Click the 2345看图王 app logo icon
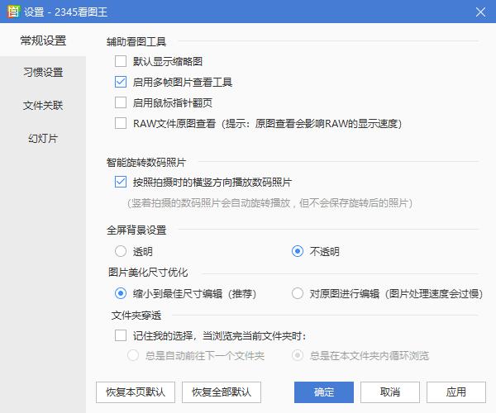The width and height of the screenshot is (496, 413). [13, 12]
